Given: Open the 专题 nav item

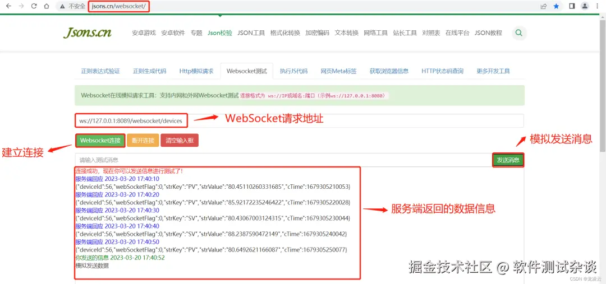Looking at the screenshot, I should 196,33.
